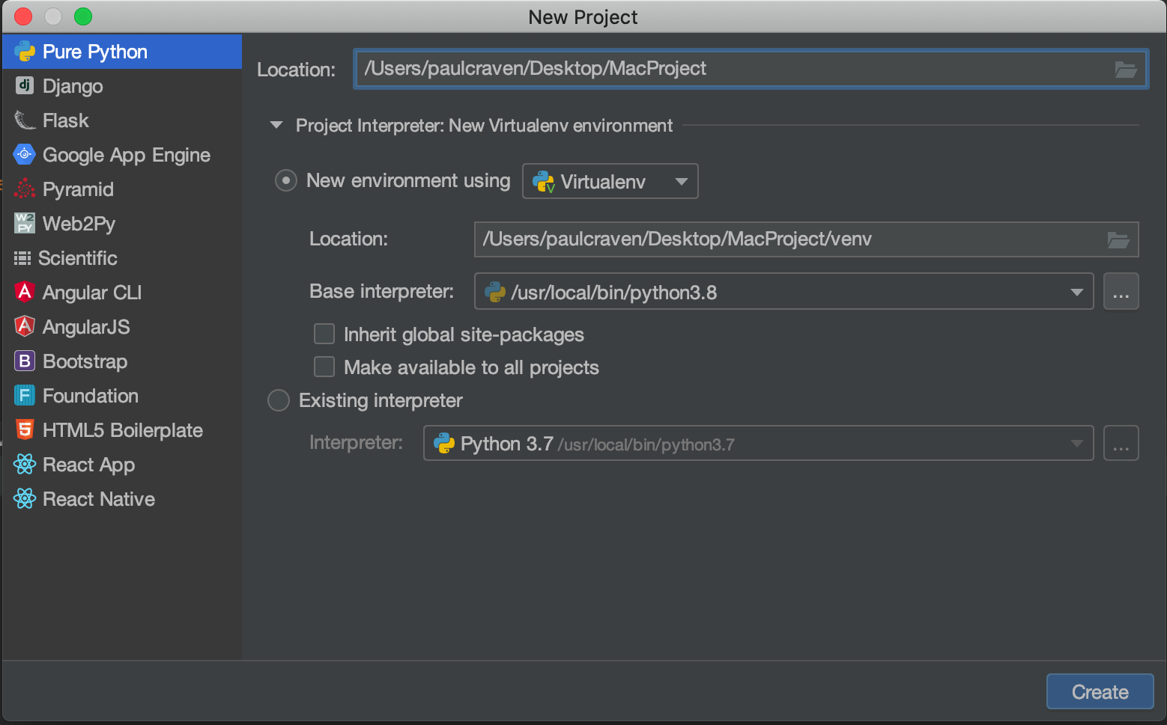
Task: Select Bootstrap project type label
Action: coord(85,361)
